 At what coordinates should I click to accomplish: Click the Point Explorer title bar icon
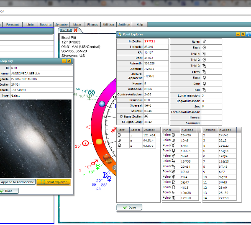(119, 34)
